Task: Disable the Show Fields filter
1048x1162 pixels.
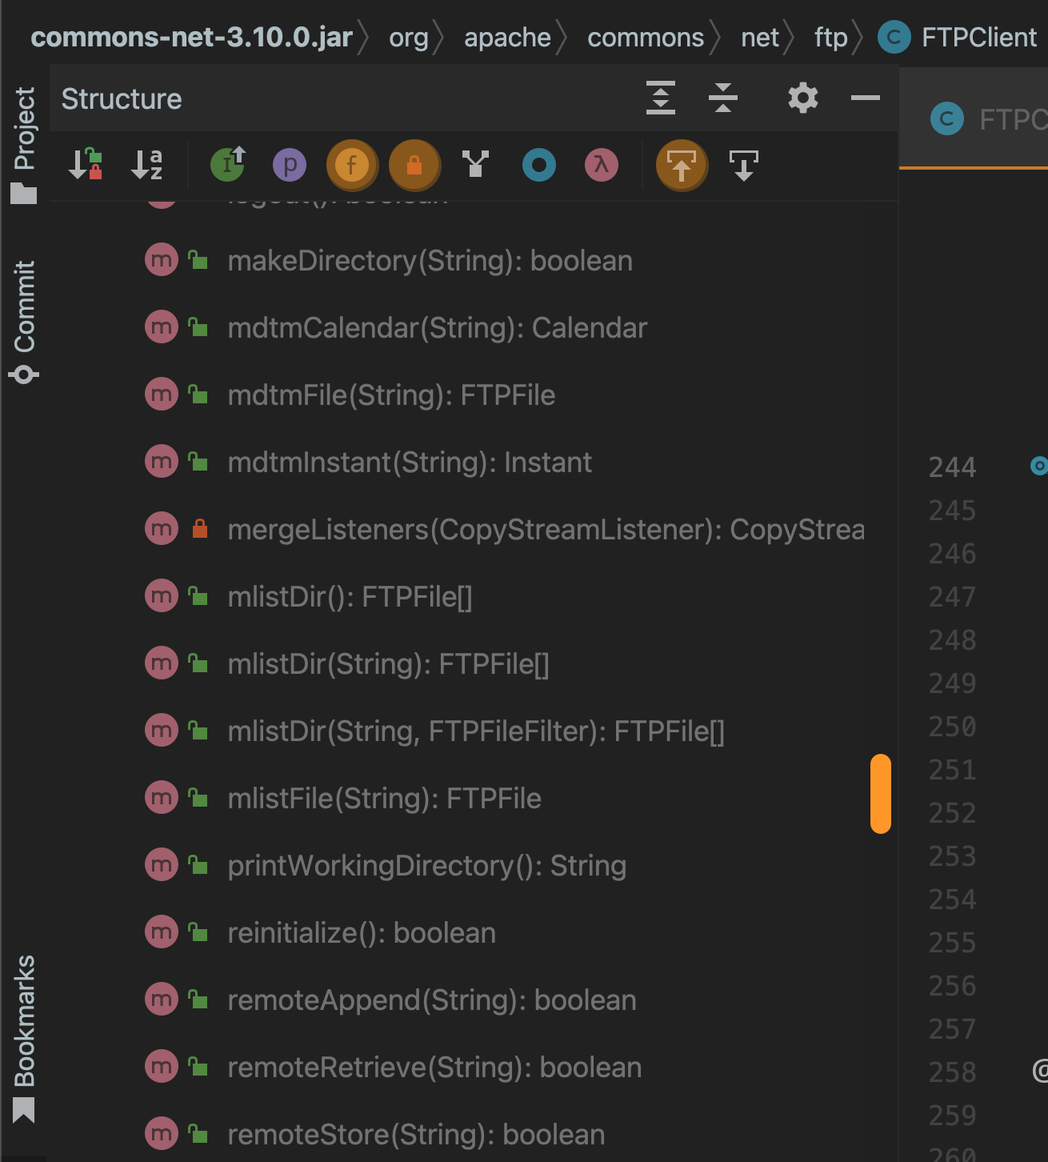Action: [x=351, y=166]
